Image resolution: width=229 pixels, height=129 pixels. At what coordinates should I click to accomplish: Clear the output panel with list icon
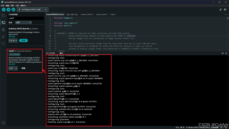(223, 53)
